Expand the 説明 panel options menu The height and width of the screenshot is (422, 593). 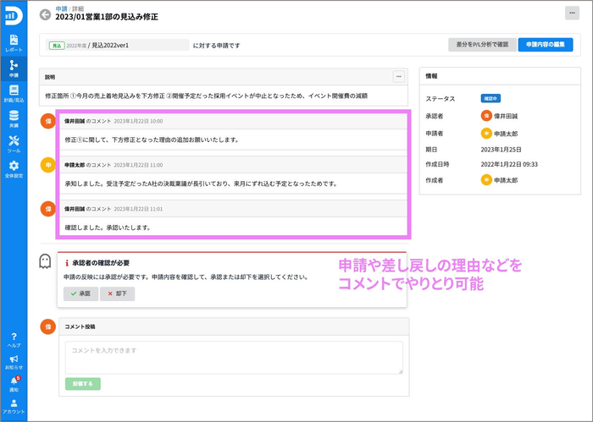(x=399, y=77)
